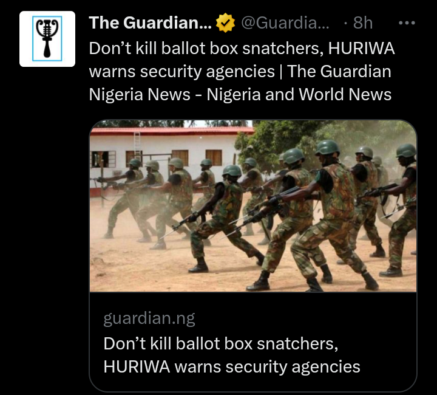Click the black emblem inside the avatar
This screenshot has width=437, height=395.
point(47,38)
